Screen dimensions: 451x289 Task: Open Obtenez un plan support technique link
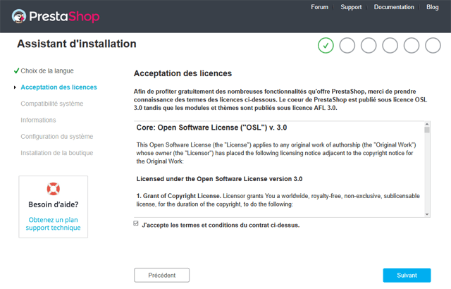pos(54,223)
